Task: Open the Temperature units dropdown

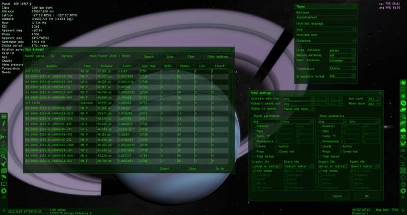Action: [x=342, y=68]
